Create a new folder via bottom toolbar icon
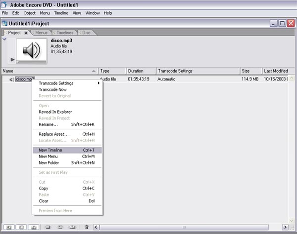Screen dimensions: 297x234 click(48, 227)
